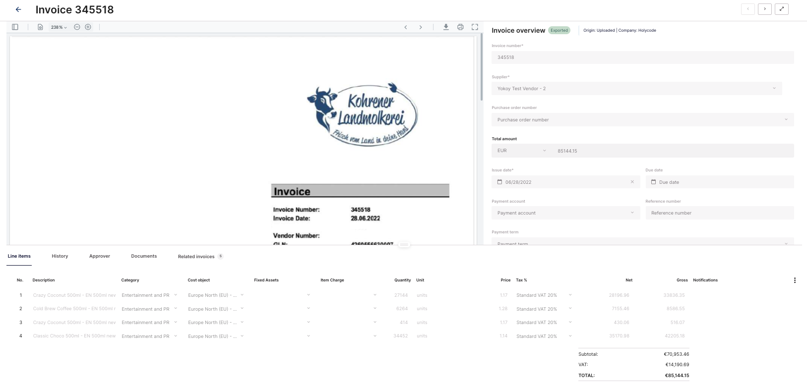Click quantity 34452 in line item 4
This screenshot has height=387, width=807.
pyautogui.click(x=400, y=336)
